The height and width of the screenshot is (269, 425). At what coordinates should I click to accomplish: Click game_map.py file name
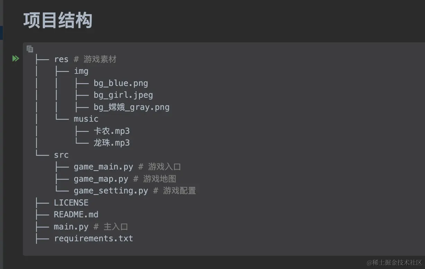(101, 179)
